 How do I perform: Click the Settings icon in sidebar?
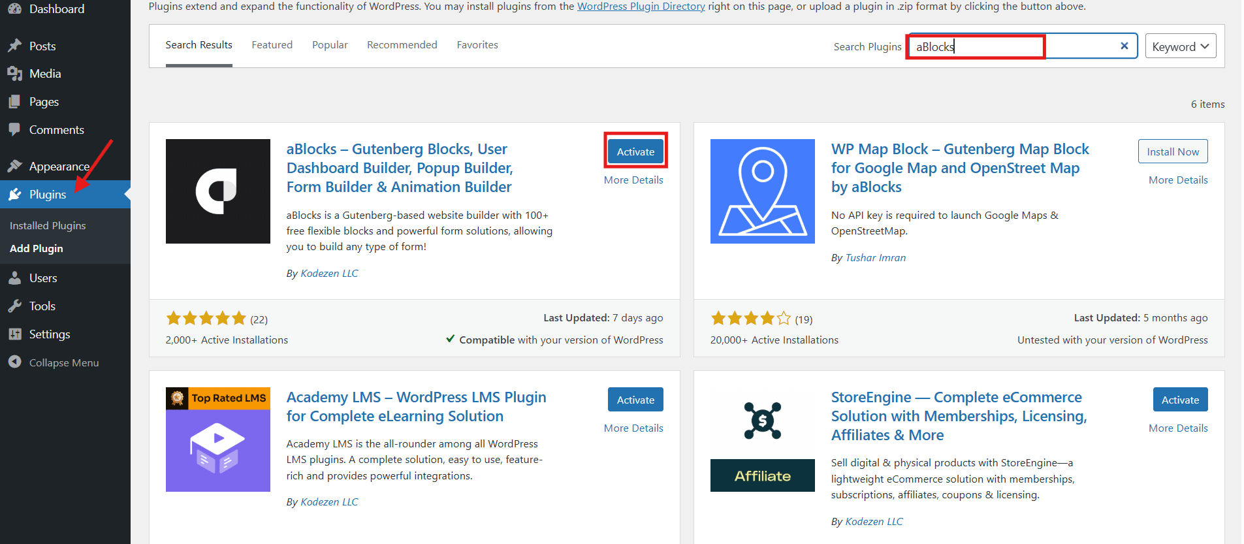(x=14, y=334)
